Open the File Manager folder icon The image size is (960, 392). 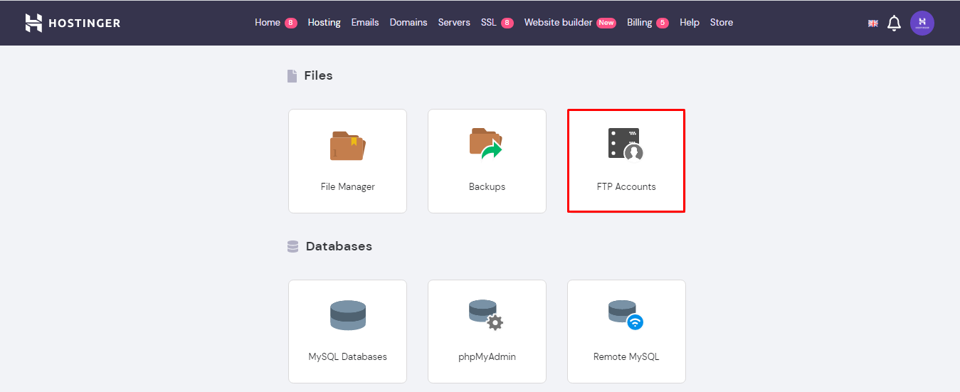tap(347, 145)
